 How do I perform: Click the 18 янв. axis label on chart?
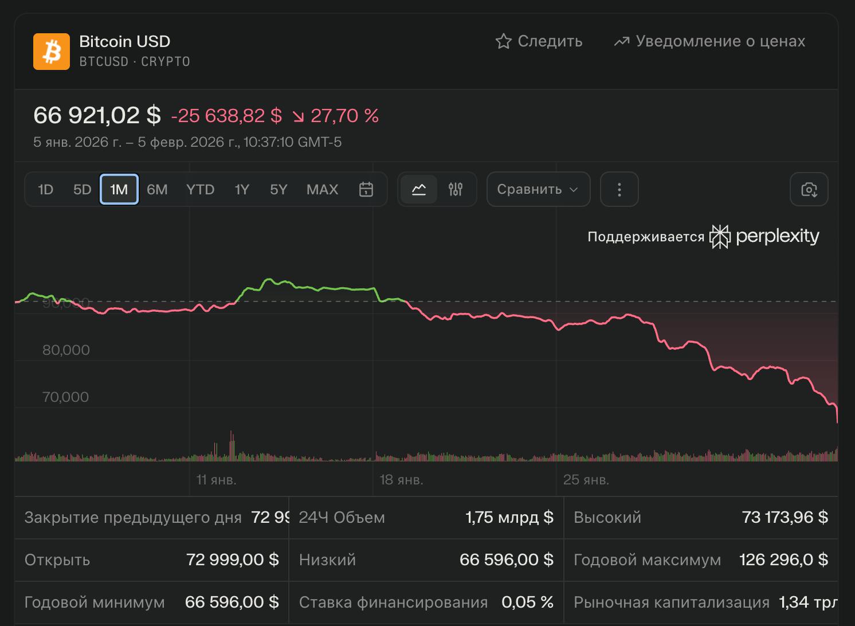(402, 481)
